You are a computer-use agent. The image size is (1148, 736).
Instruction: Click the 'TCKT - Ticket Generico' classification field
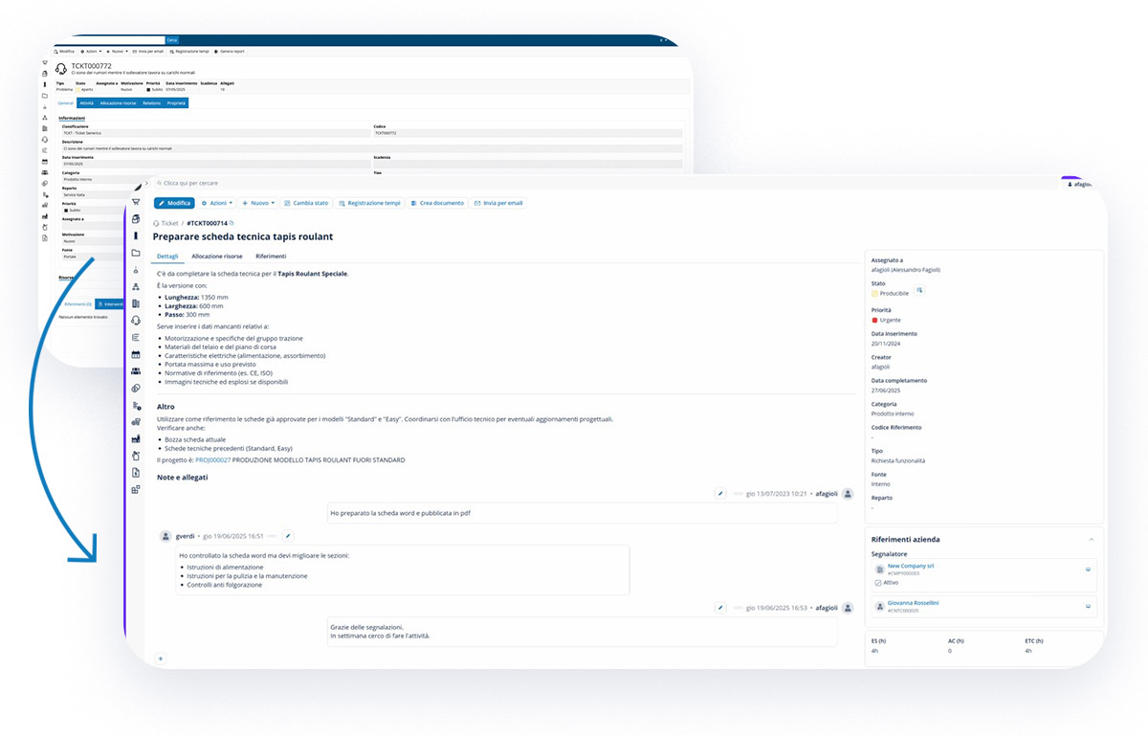pyautogui.click(x=215, y=133)
